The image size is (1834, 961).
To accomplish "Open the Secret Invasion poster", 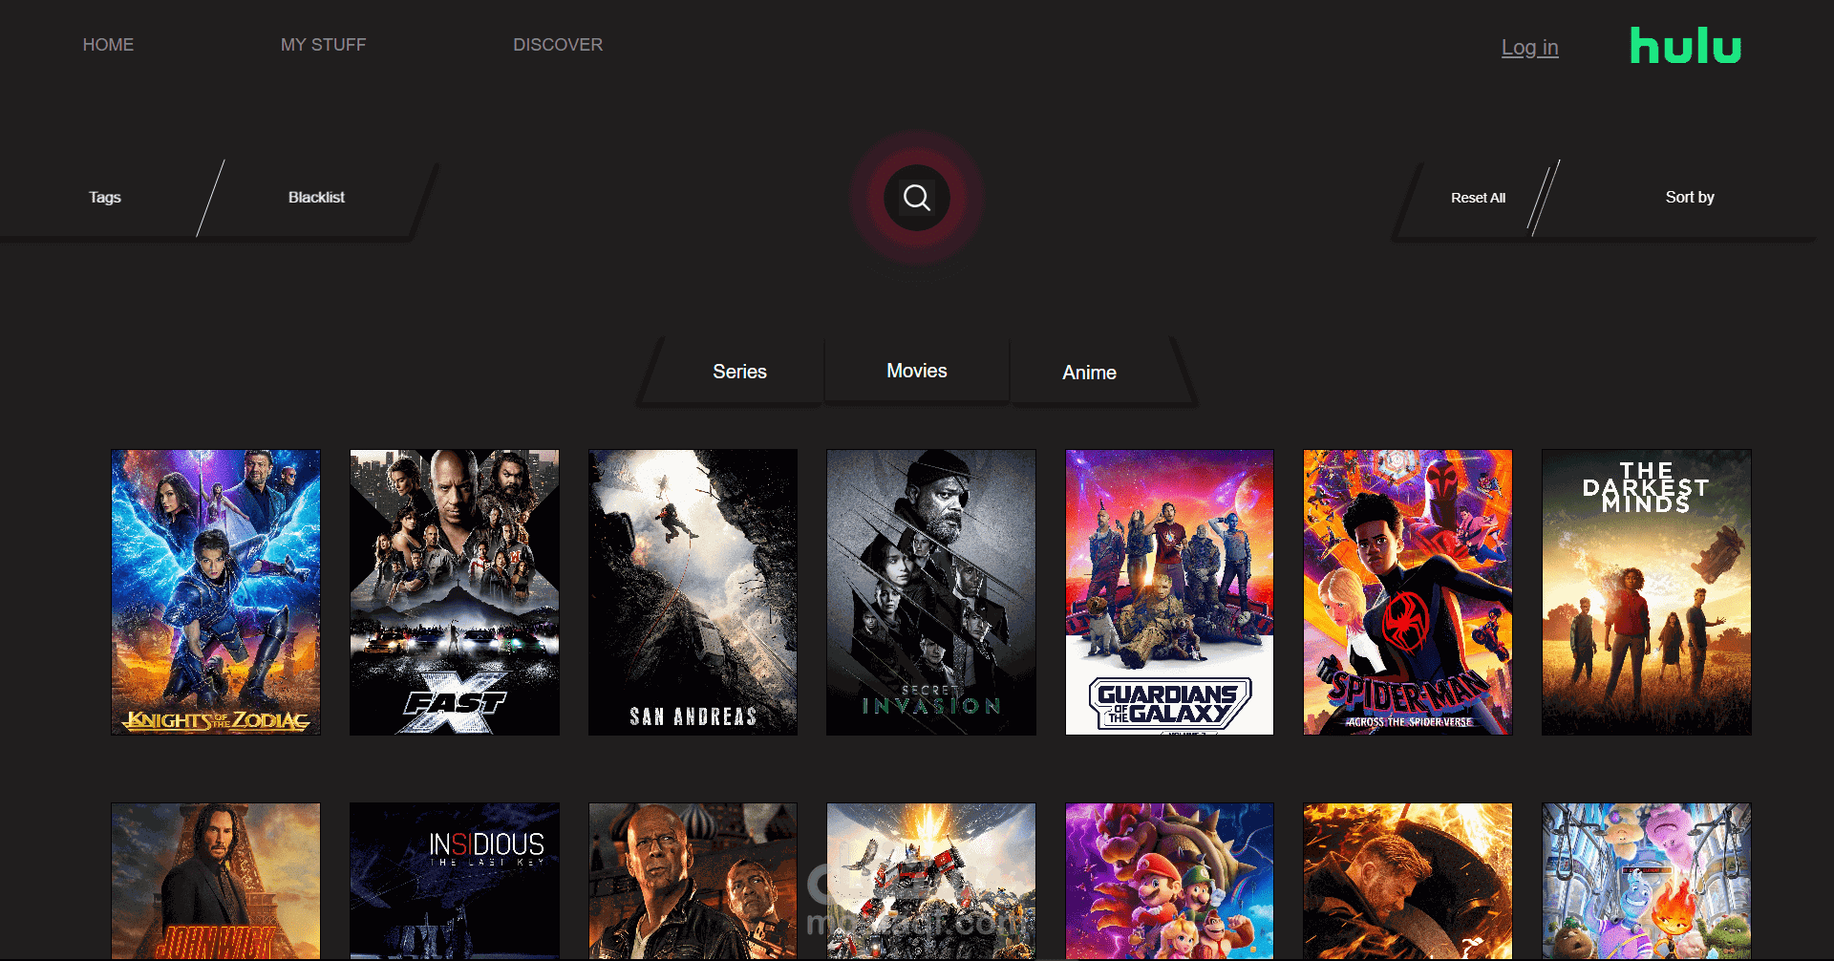I will (x=931, y=592).
